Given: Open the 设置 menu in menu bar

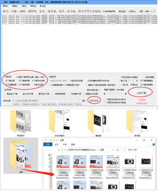Looking at the screenshot, I should point(15,6).
